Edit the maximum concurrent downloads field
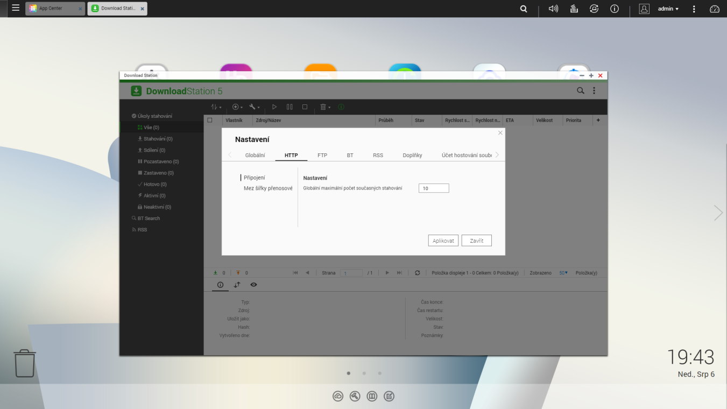 pos(434,188)
